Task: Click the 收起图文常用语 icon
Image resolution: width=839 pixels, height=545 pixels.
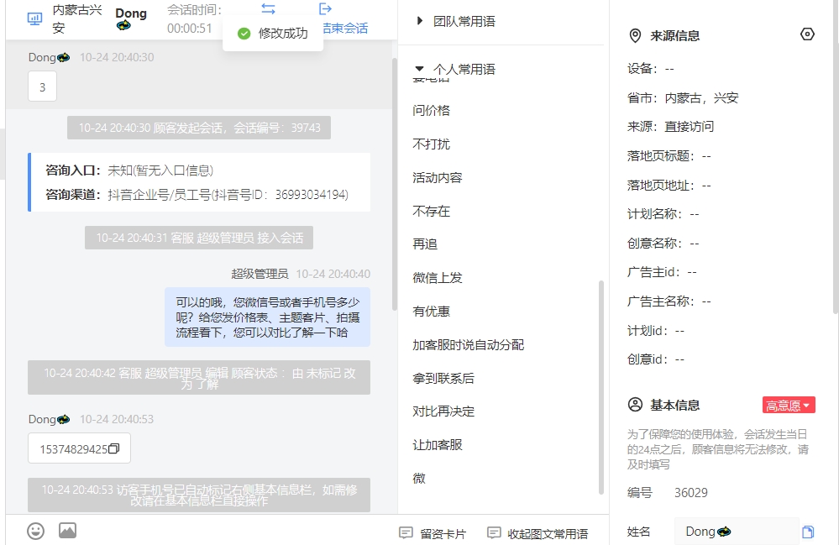Action: (494, 533)
